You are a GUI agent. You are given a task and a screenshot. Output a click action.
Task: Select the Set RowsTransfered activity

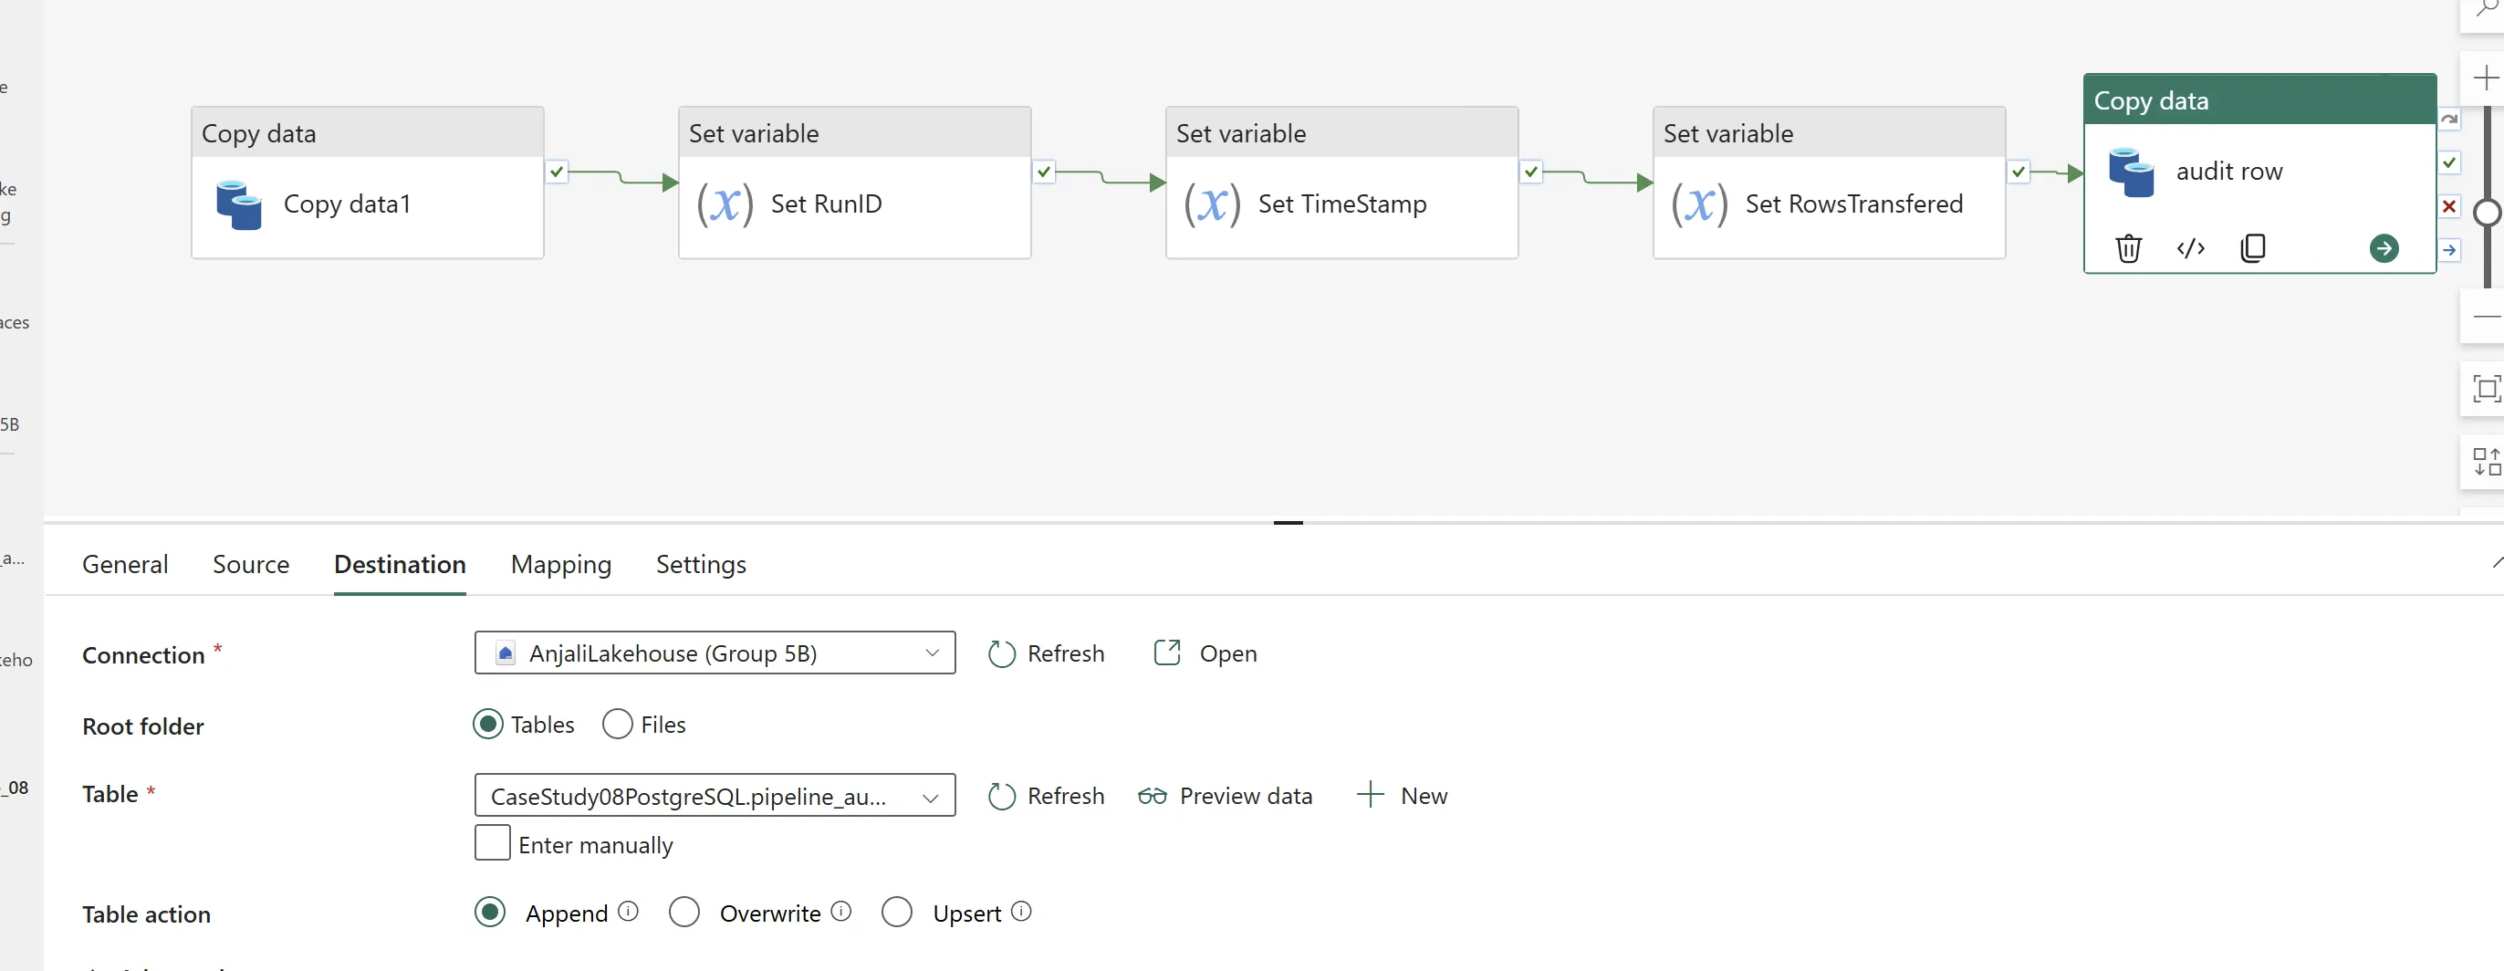tap(1829, 183)
